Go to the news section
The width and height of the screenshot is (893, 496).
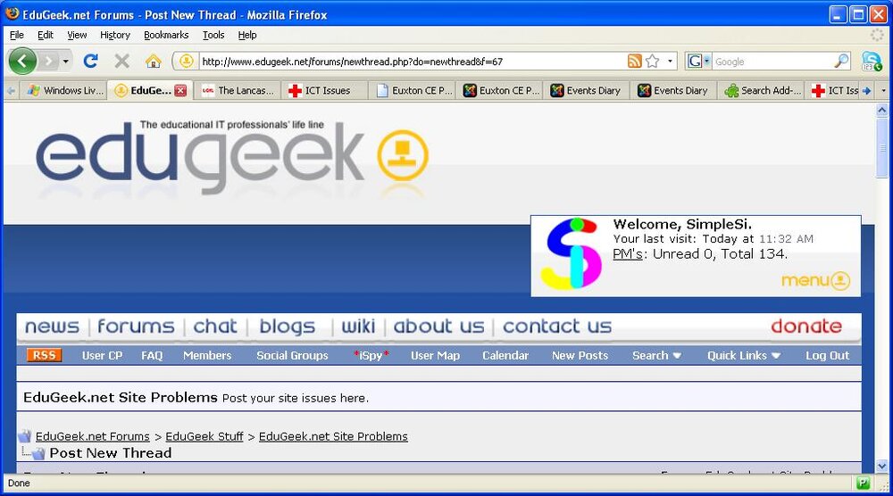click(52, 326)
